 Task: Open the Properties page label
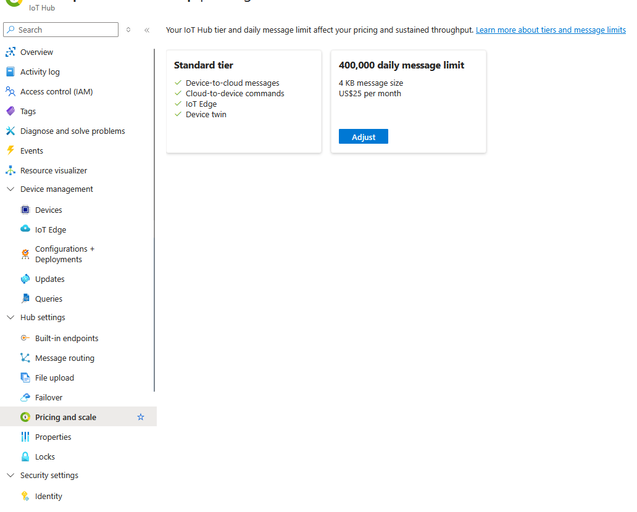53,437
